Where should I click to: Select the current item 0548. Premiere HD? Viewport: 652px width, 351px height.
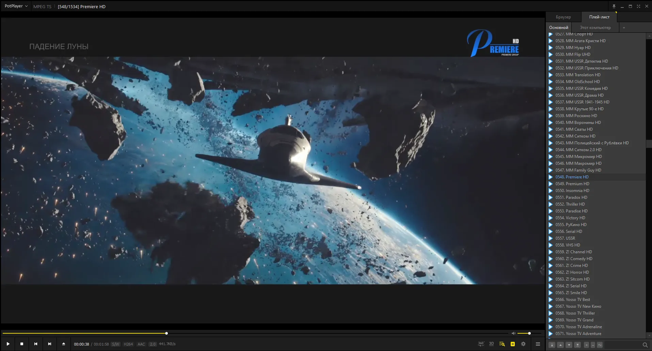tap(596, 177)
